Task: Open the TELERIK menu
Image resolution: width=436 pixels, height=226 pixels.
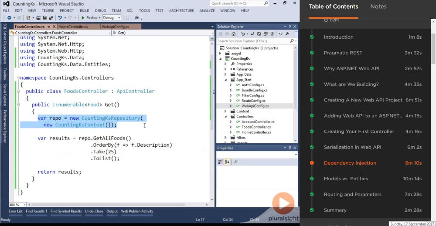Action: [x=48, y=10]
